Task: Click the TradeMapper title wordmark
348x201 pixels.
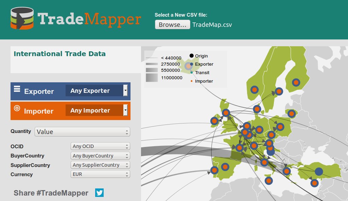Action: coord(89,19)
